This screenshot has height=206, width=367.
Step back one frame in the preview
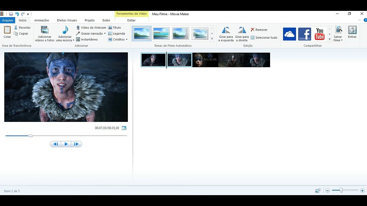point(56,144)
